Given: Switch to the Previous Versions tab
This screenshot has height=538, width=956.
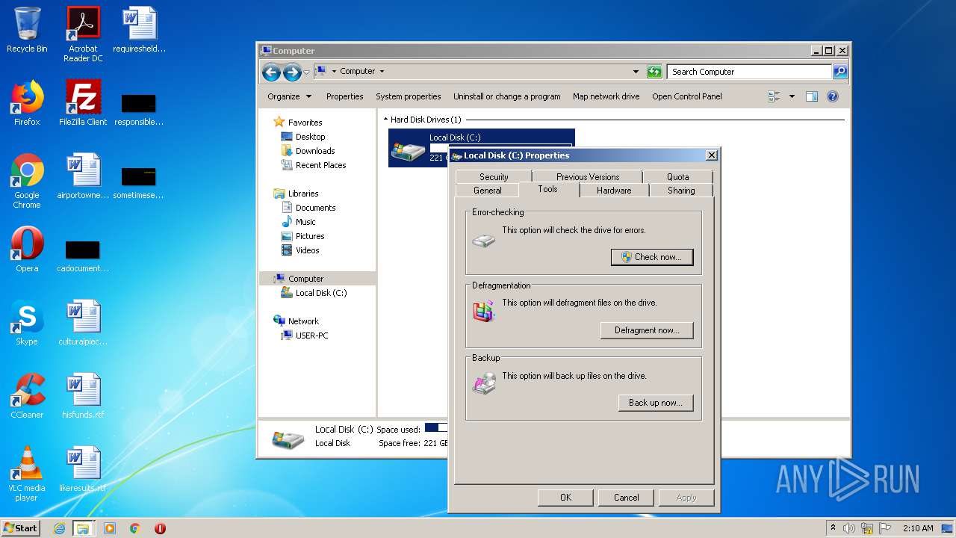Looking at the screenshot, I should (588, 177).
